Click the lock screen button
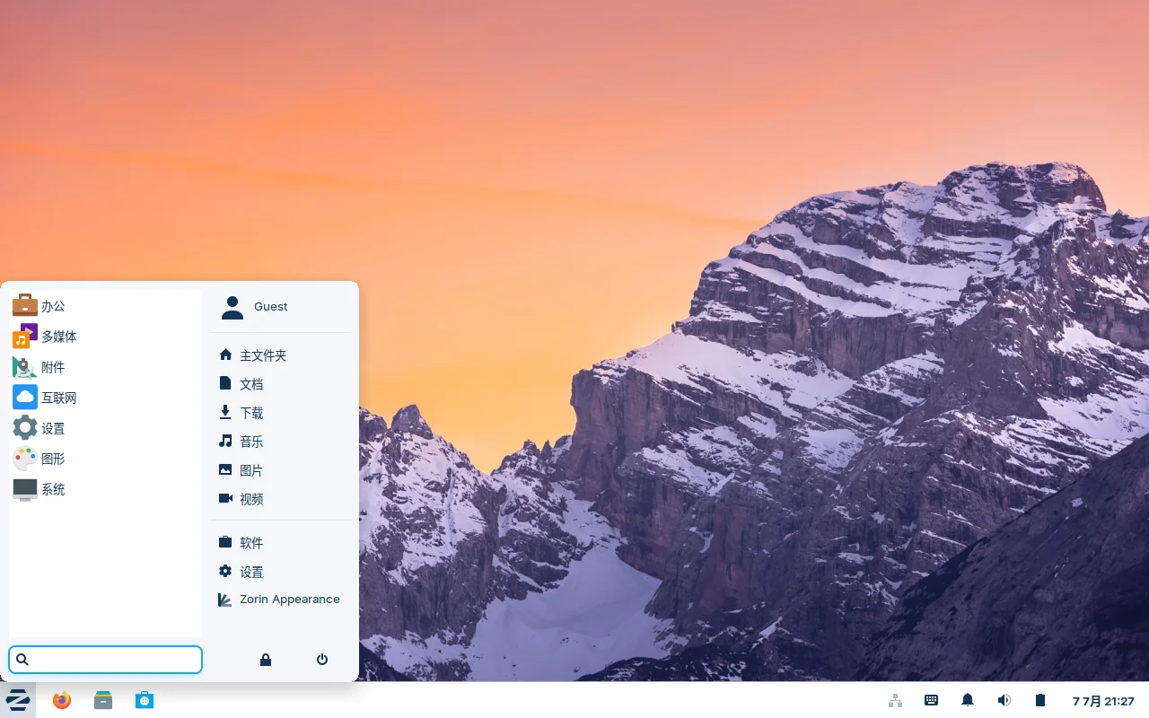This screenshot has height=718, width=1149. click(266, 659)
